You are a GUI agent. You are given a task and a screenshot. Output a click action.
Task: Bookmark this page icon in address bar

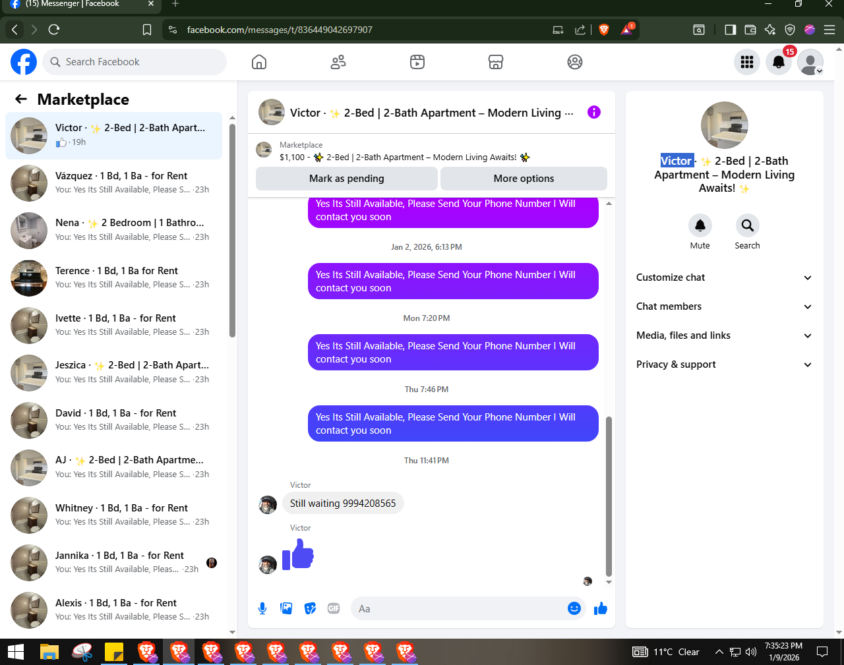click(147, 30)
